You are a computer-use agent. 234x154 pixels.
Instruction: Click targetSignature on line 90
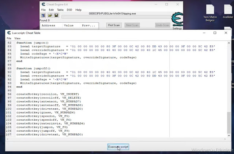(46, 72)
